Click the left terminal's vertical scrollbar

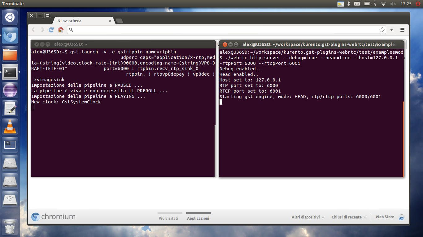[215, 151]
